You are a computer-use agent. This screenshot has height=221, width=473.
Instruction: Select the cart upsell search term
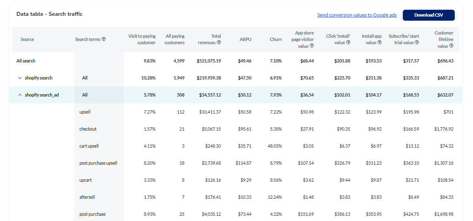click(x=89, y=146)
